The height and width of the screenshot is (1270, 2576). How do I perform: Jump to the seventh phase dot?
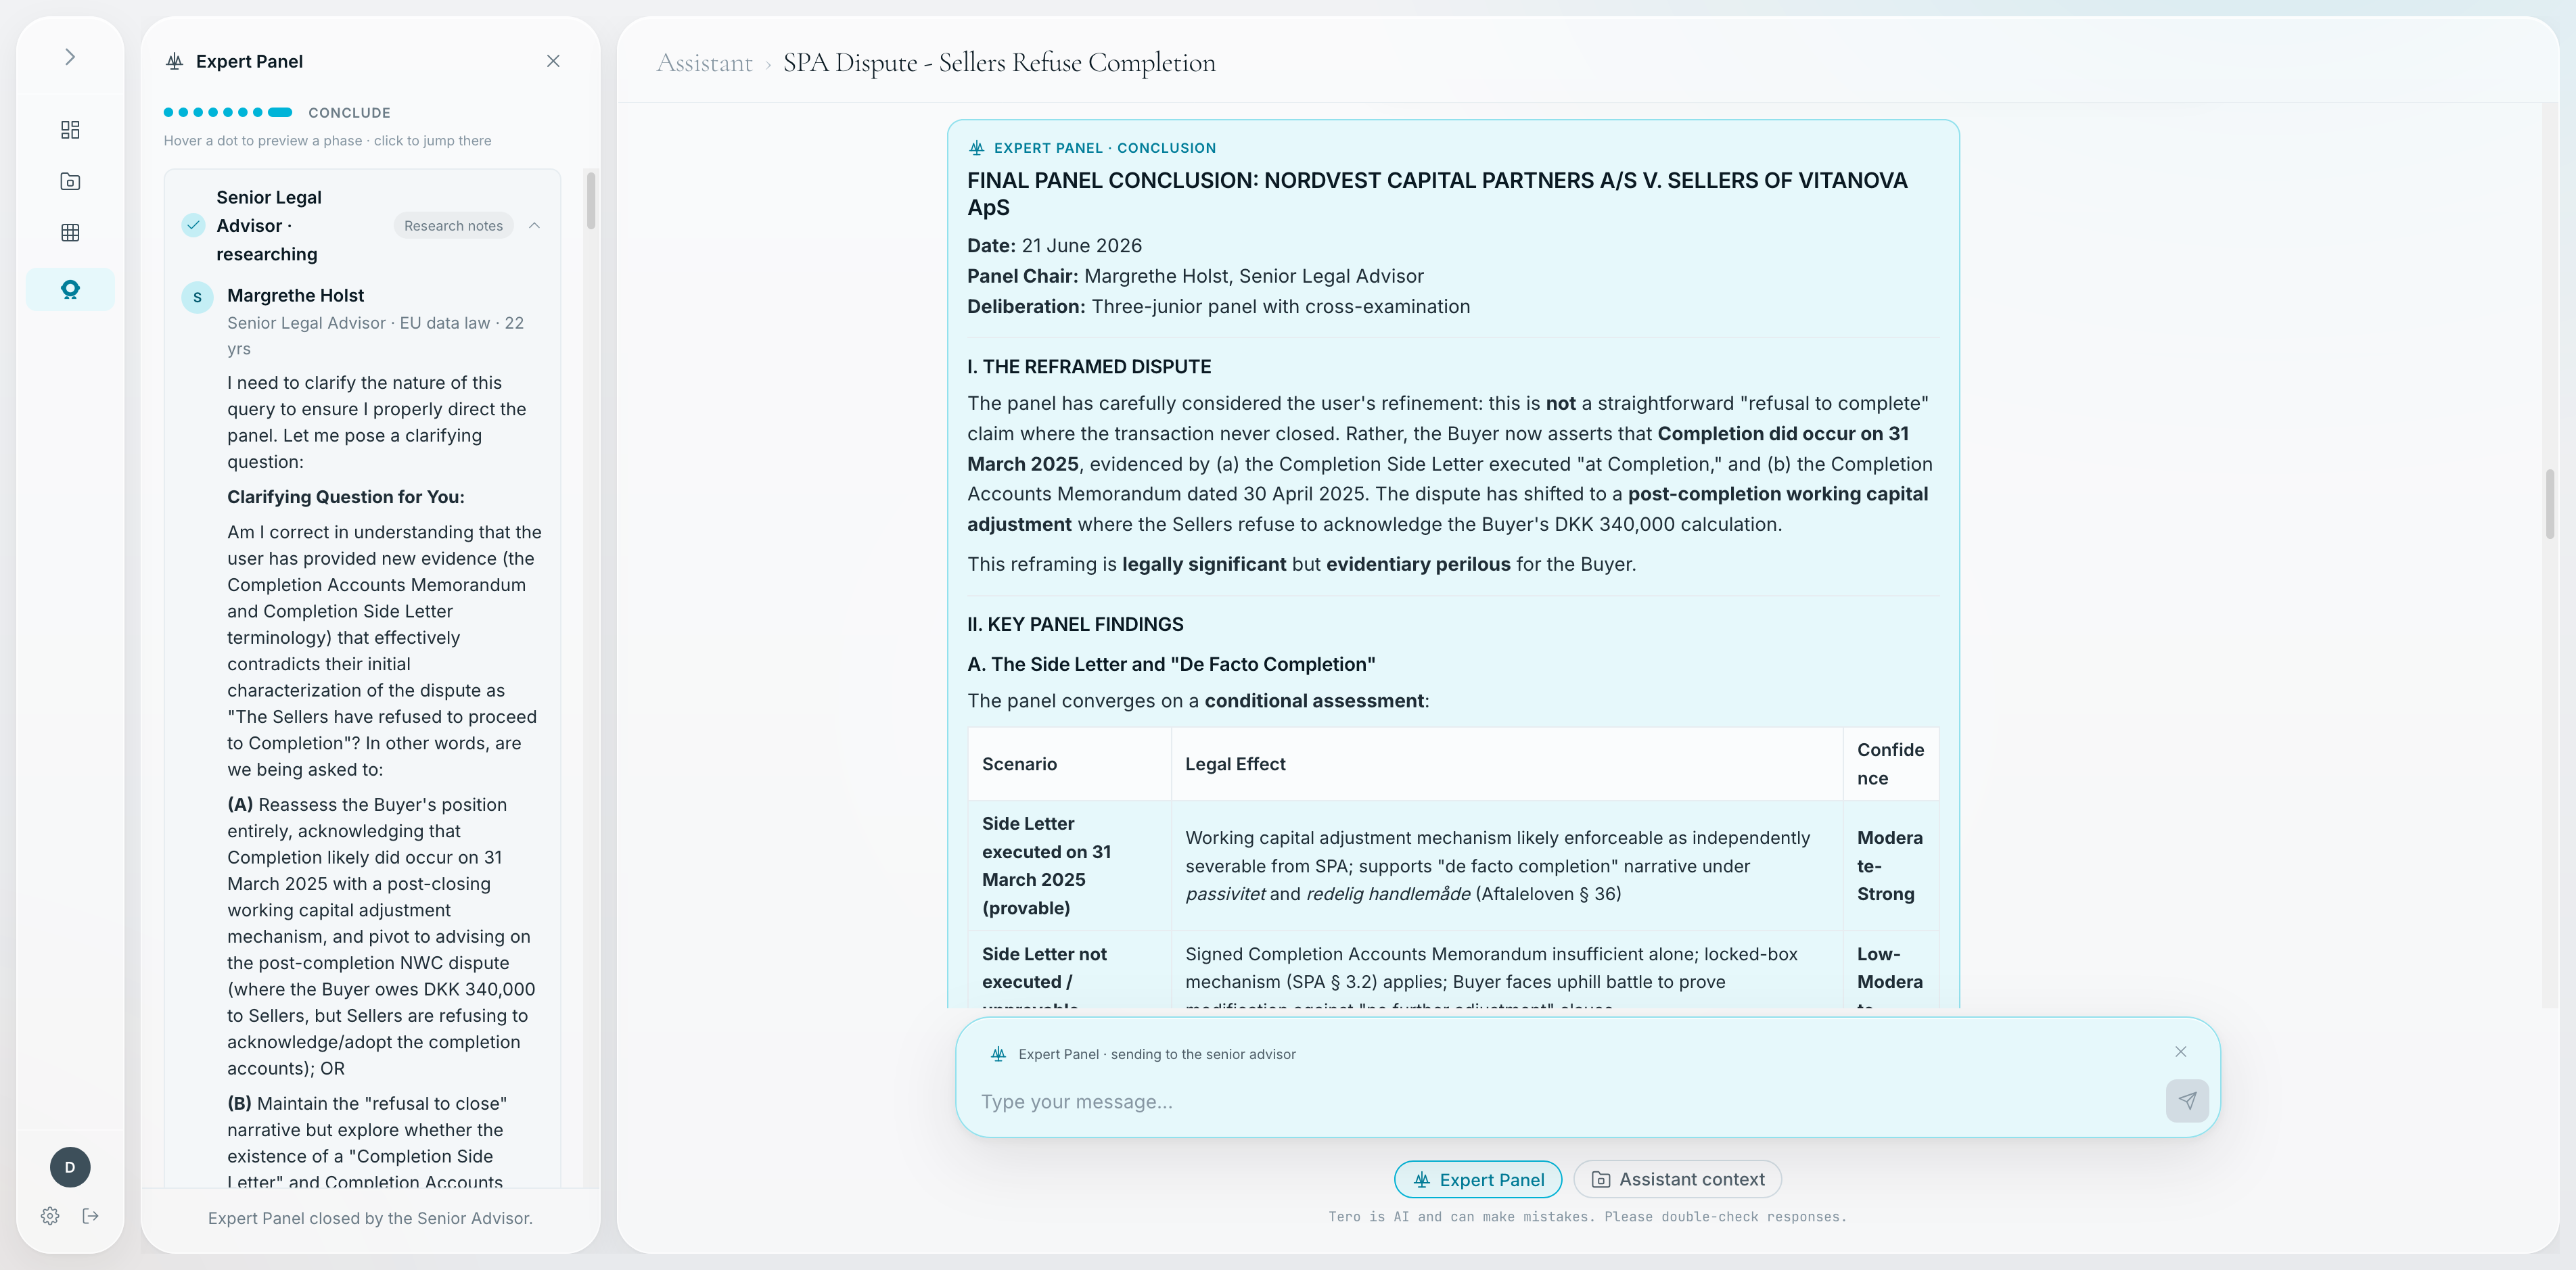coord(258,112)
